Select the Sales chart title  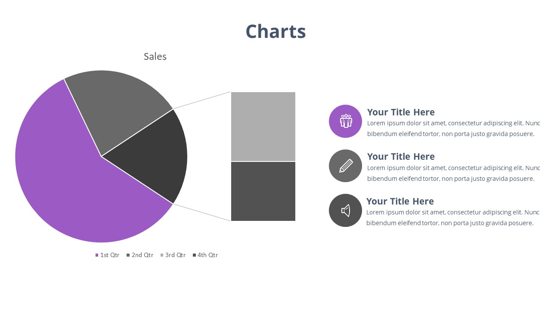(155, 56)
